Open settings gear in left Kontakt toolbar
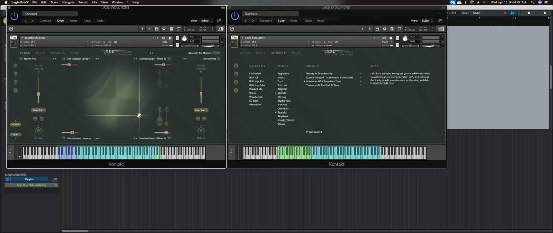 164,29
